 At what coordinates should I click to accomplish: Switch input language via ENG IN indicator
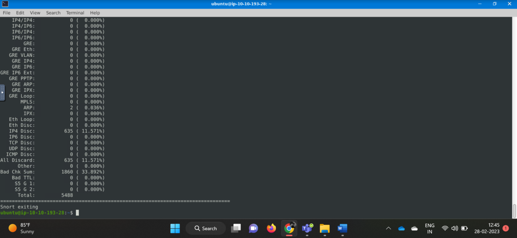point(429,228)
